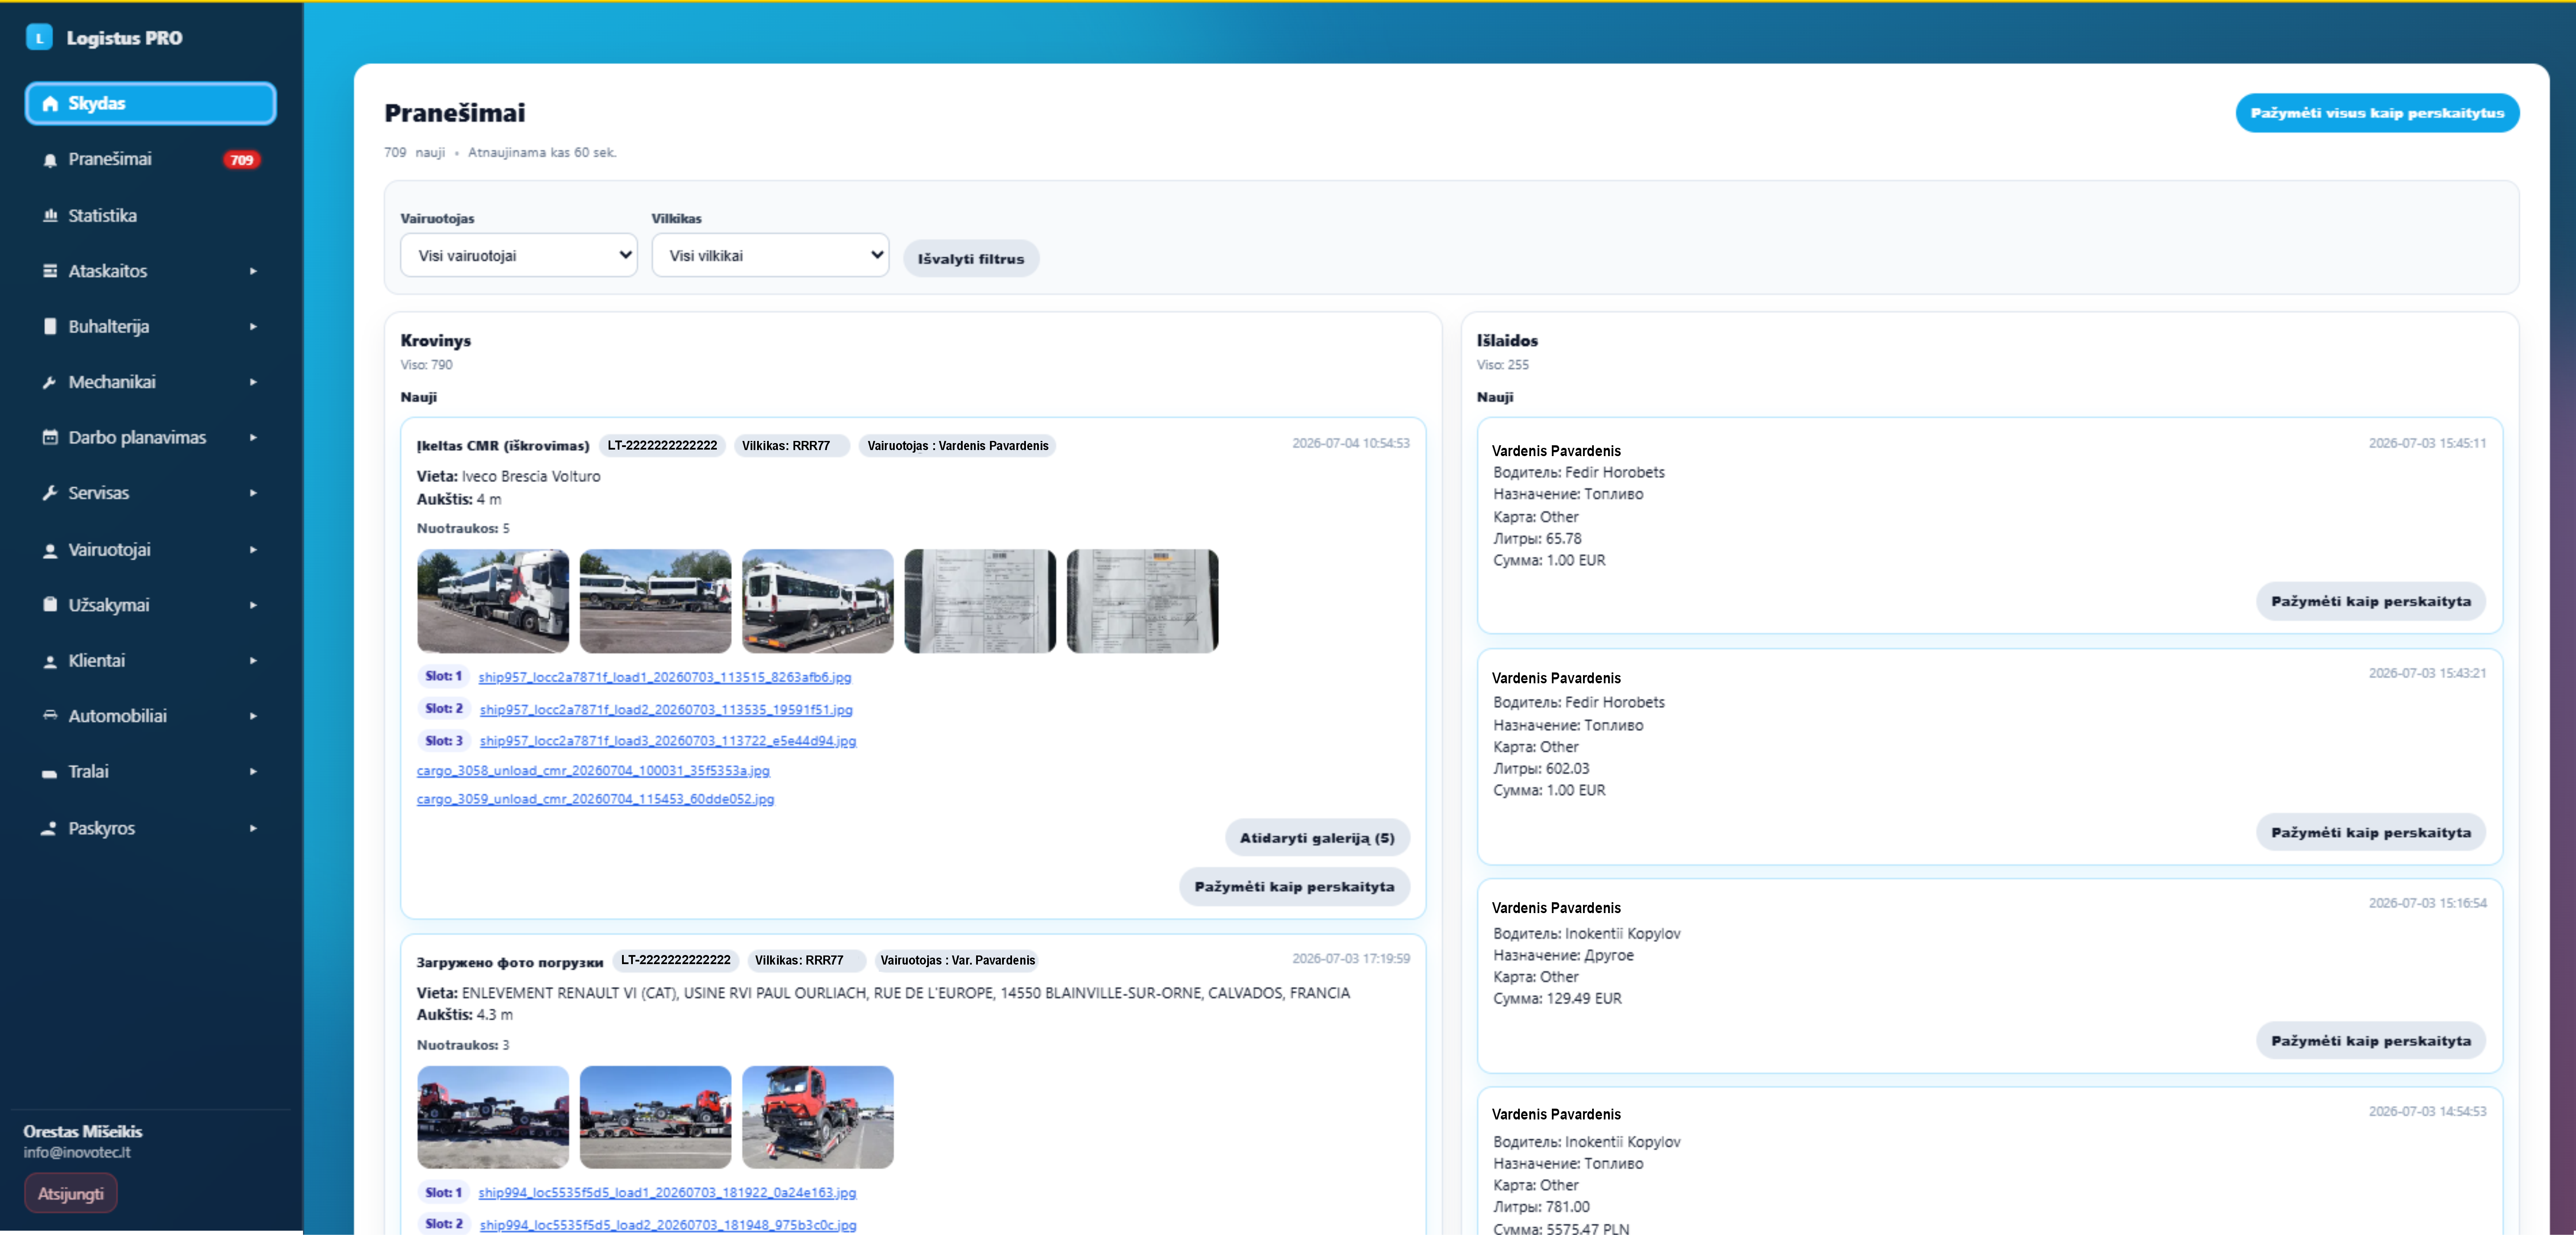Screen dimensions: 2576x1235
Task: Expand the Vairuotojai submenu arrow
Action: [x=253, y=550]
